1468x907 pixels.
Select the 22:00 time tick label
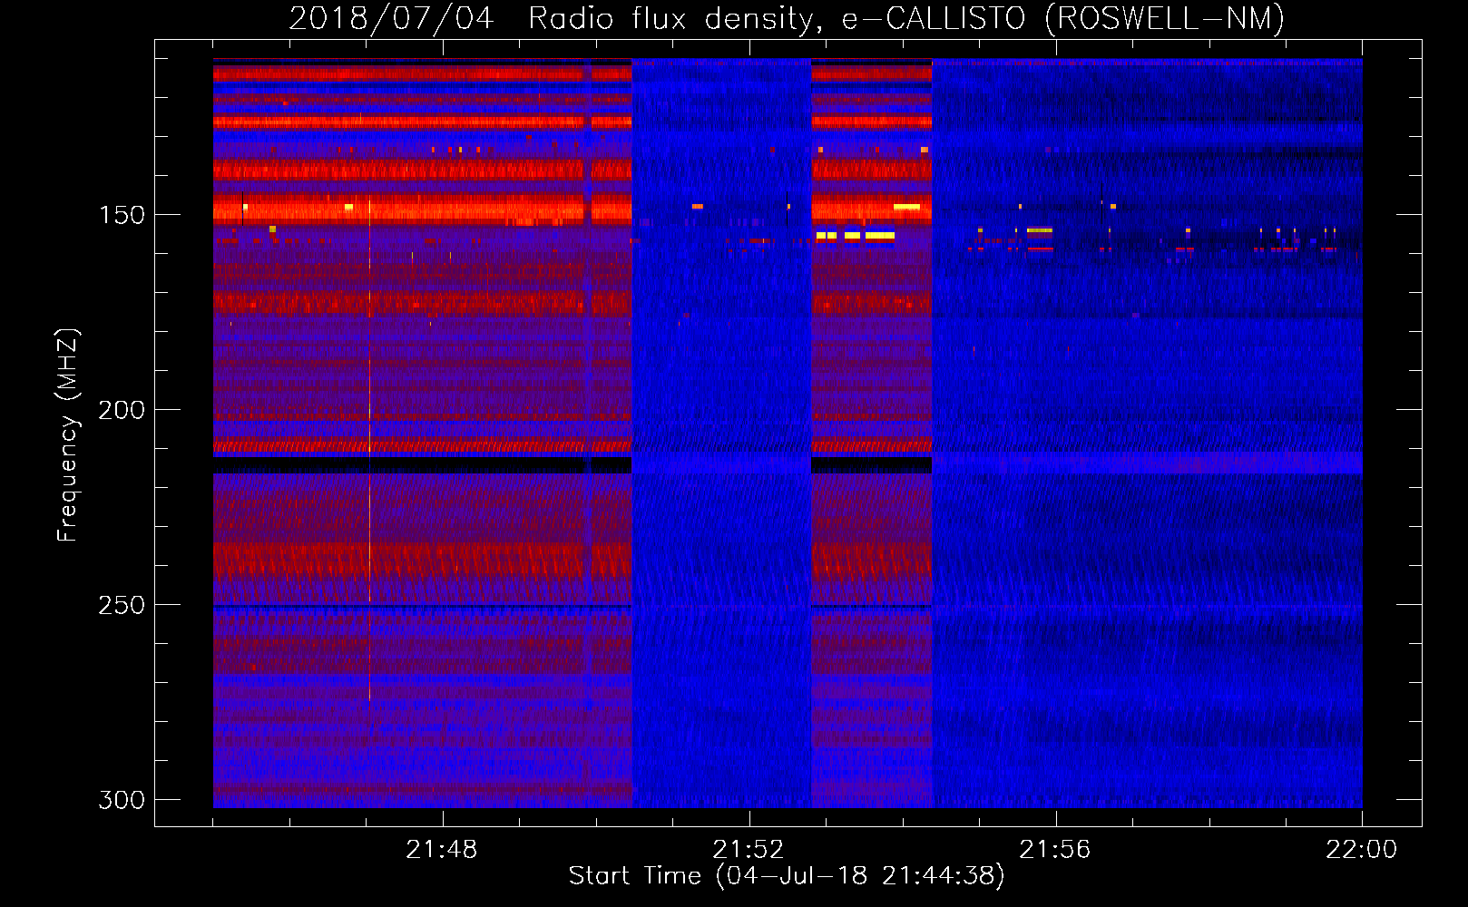click(x=1361, y=850)
